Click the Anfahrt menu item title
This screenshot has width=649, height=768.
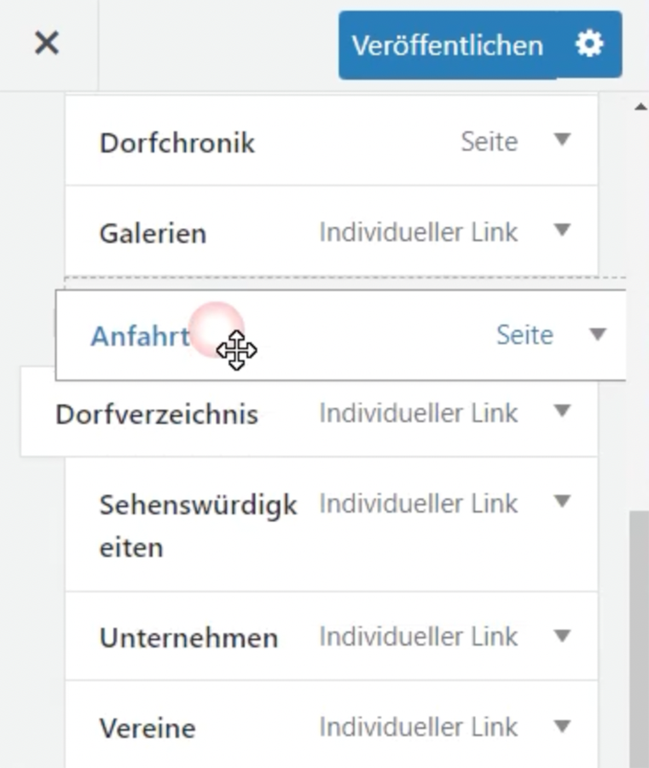pyautogui.click(x=140, y=336)
